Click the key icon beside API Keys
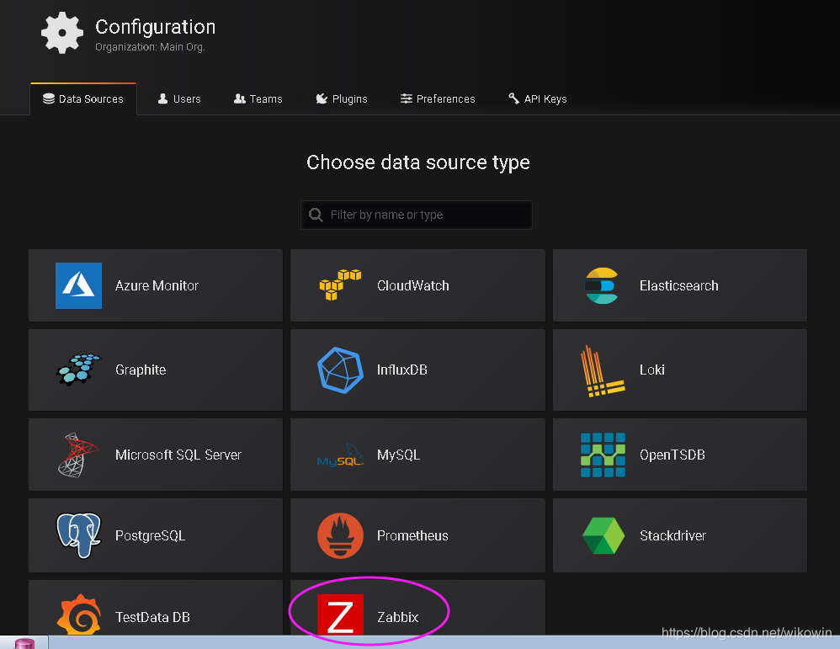Viewport: 840px width, 649px height. pyautogui.click(x=513, y=98)
